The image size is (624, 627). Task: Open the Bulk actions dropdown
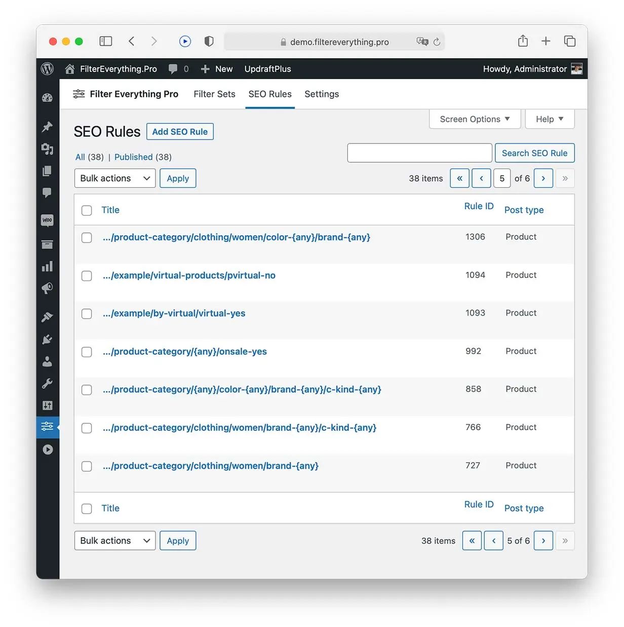coord(114,178)
